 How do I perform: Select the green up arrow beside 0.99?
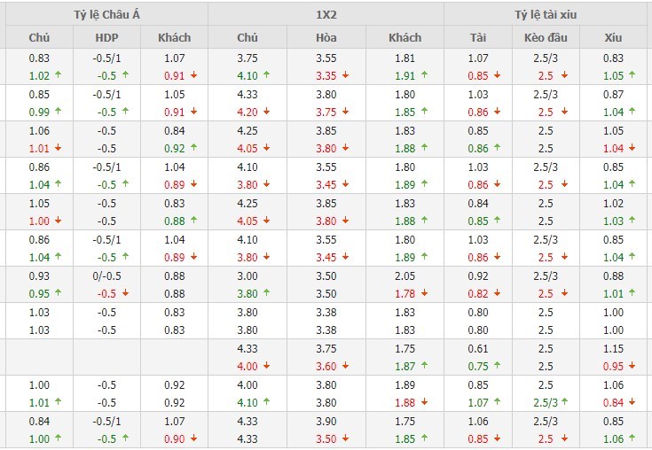pos(58,112)
